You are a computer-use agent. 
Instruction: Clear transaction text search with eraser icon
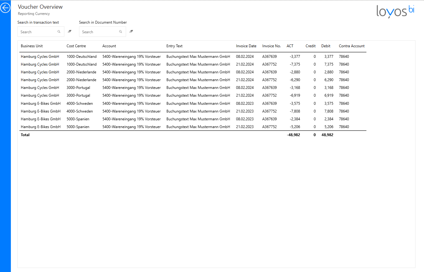pos(69,31)
